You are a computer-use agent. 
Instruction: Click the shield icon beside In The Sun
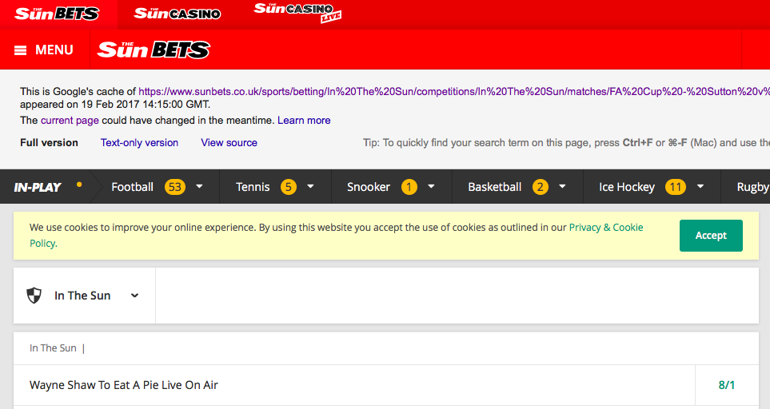click(x=34, y=296)
